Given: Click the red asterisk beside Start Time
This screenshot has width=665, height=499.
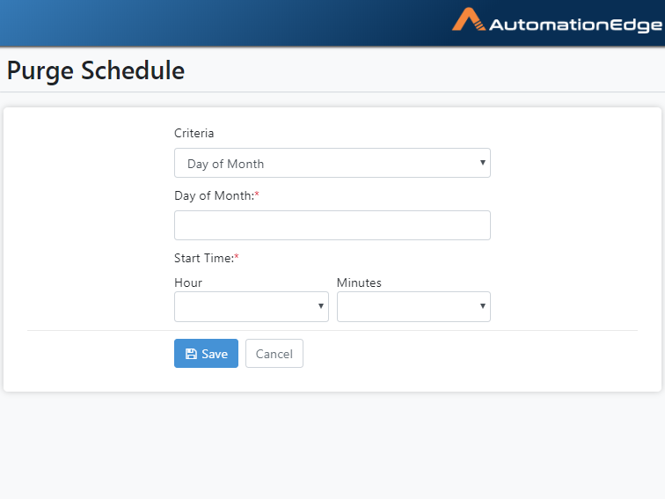Looking at the screenshot, I should tap(237, 256).
